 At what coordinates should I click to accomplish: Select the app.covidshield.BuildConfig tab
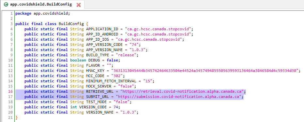pyautogui.click(x=42, y=5)
